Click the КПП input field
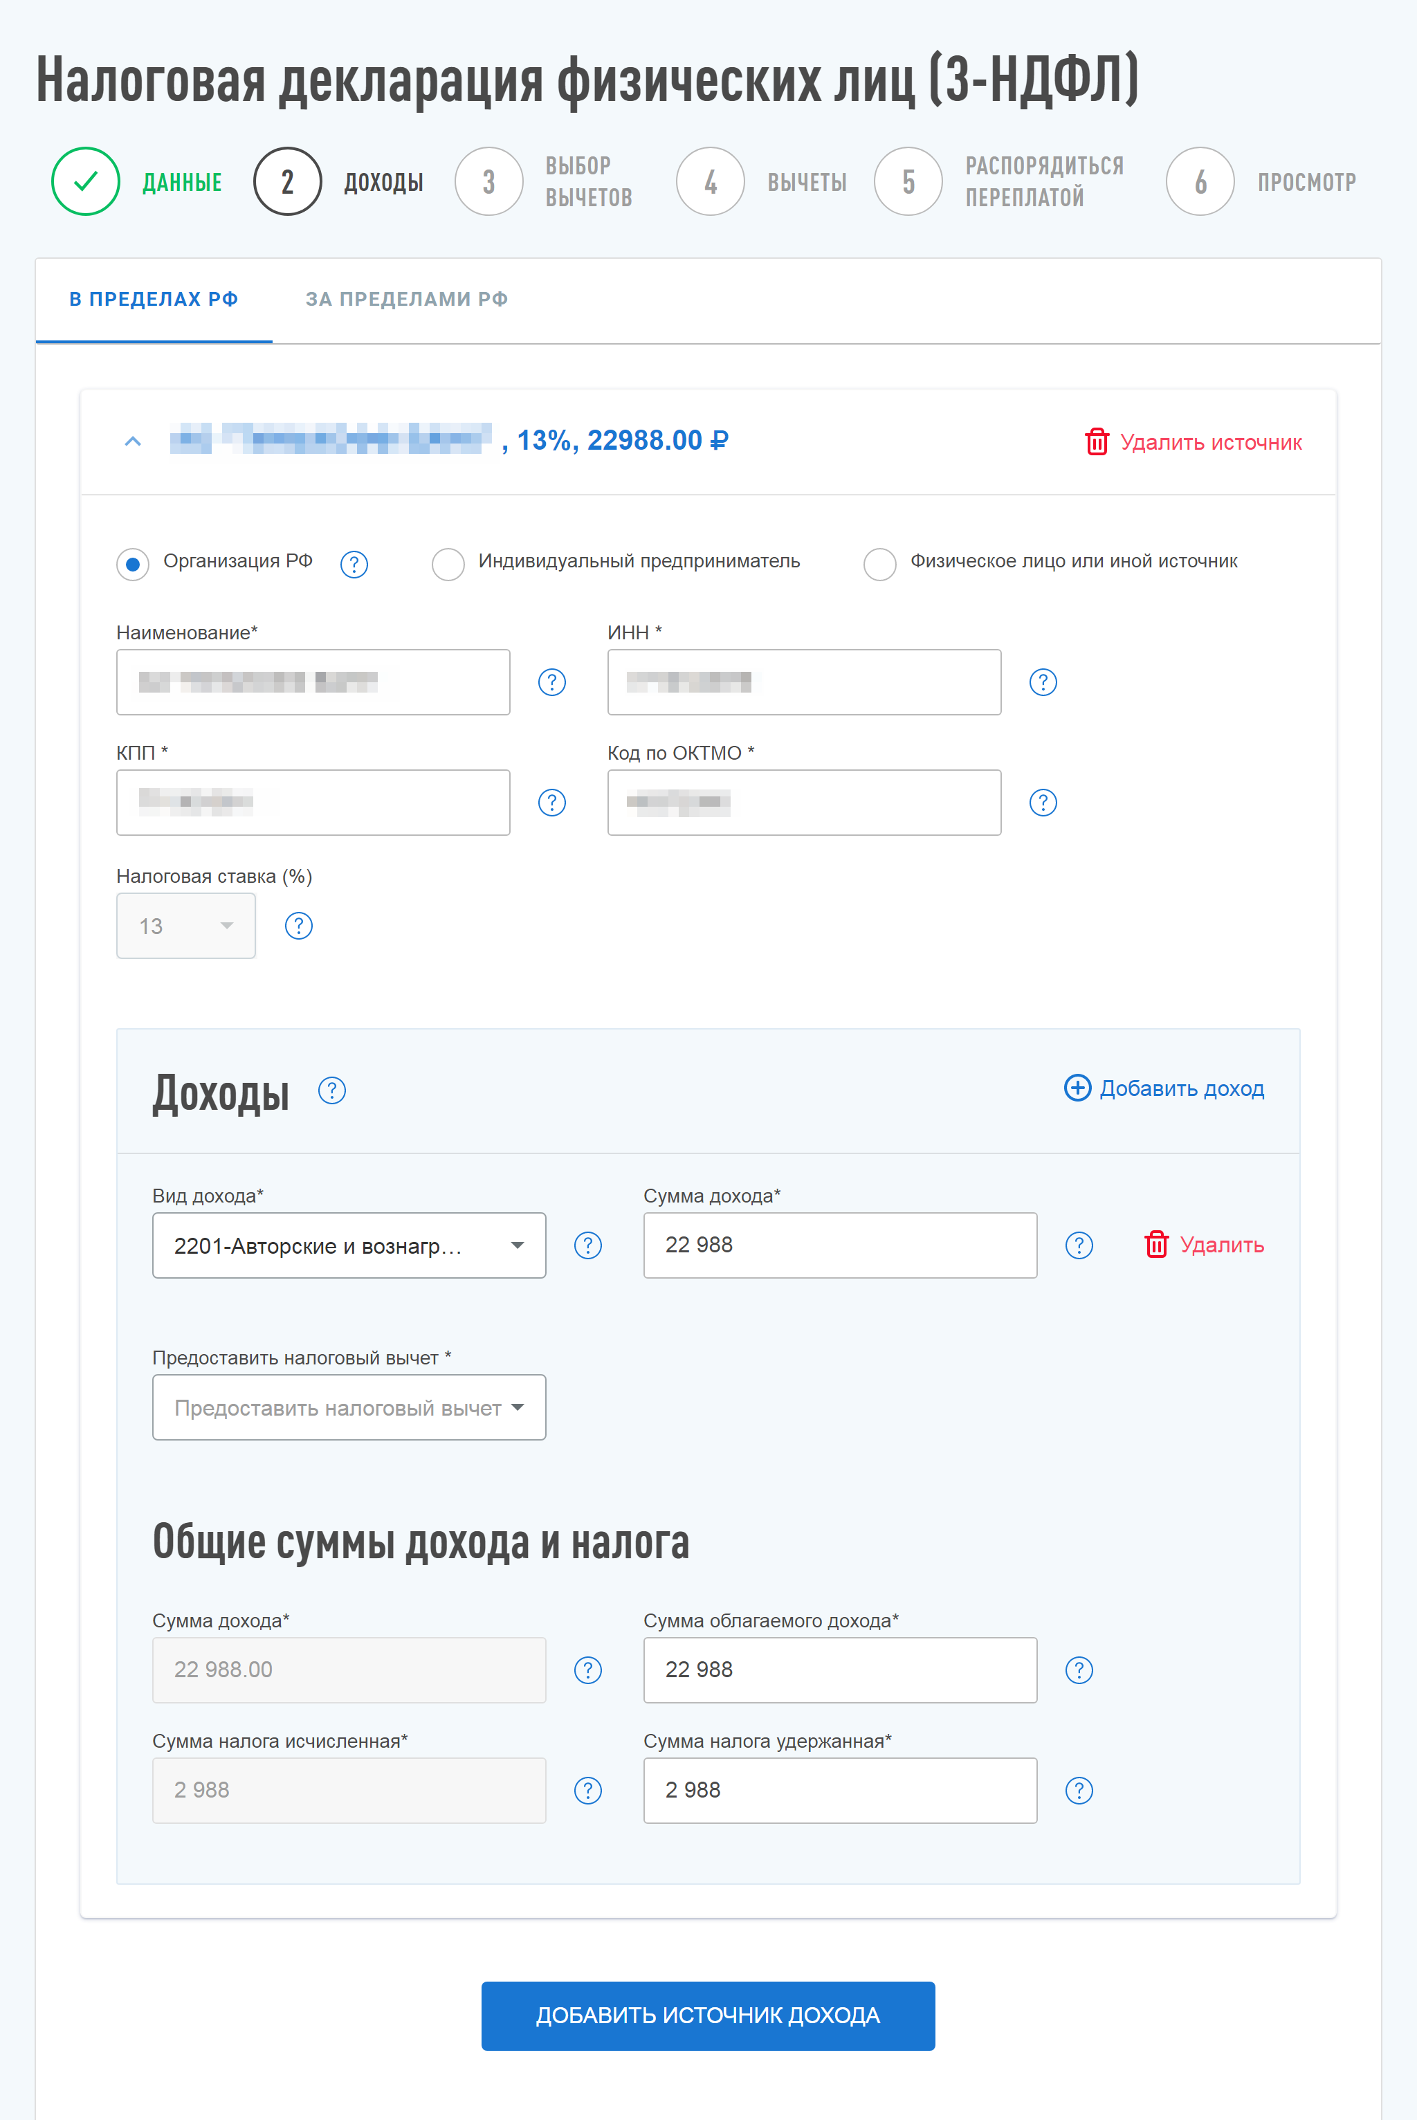Image resolution: width=1417 pixels, height=2120 pixels. click(313, 803)
